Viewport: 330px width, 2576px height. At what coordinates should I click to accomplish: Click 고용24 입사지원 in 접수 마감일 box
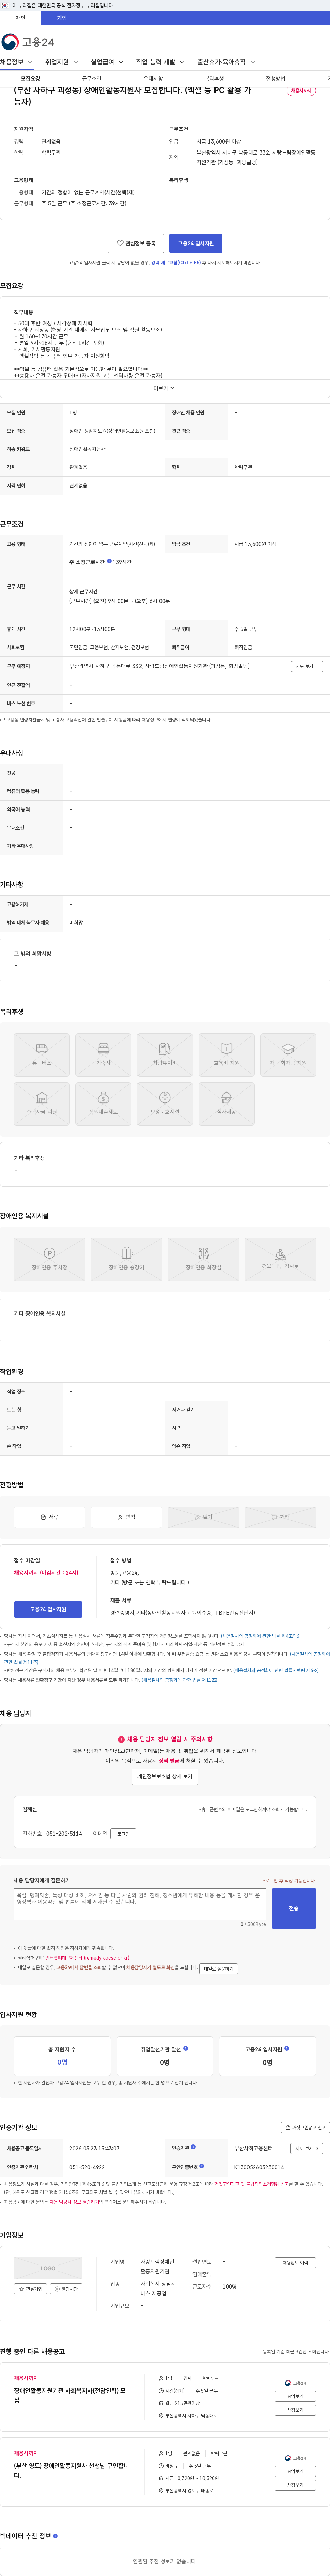pyautogui.click(x=48, y=1609)
